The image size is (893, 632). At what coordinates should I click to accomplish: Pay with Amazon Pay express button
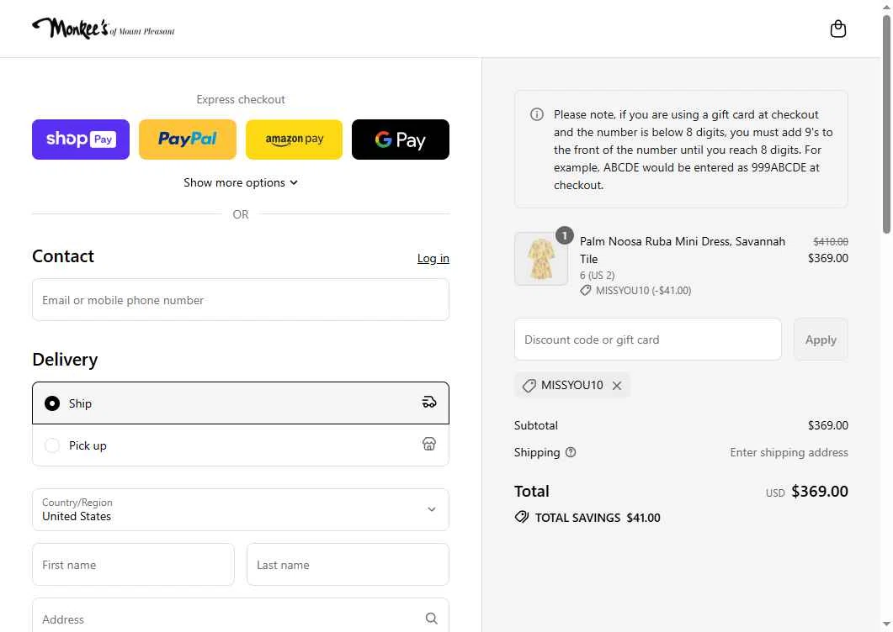pyautogui.click(x=294, y=140)
